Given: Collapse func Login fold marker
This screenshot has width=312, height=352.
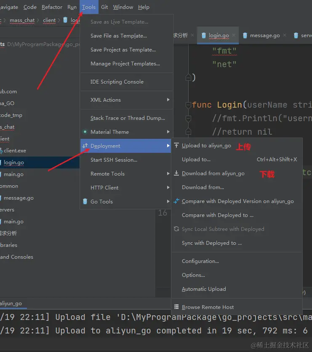Looking at the screenshot, I should click(x=188, y=105).
